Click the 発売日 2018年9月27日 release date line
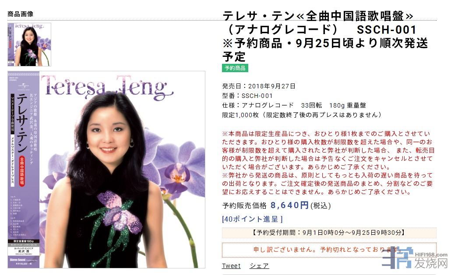Image resolution: width=458 pixels, height=275 pixels. pyautogui.click(x=259, y=86)
